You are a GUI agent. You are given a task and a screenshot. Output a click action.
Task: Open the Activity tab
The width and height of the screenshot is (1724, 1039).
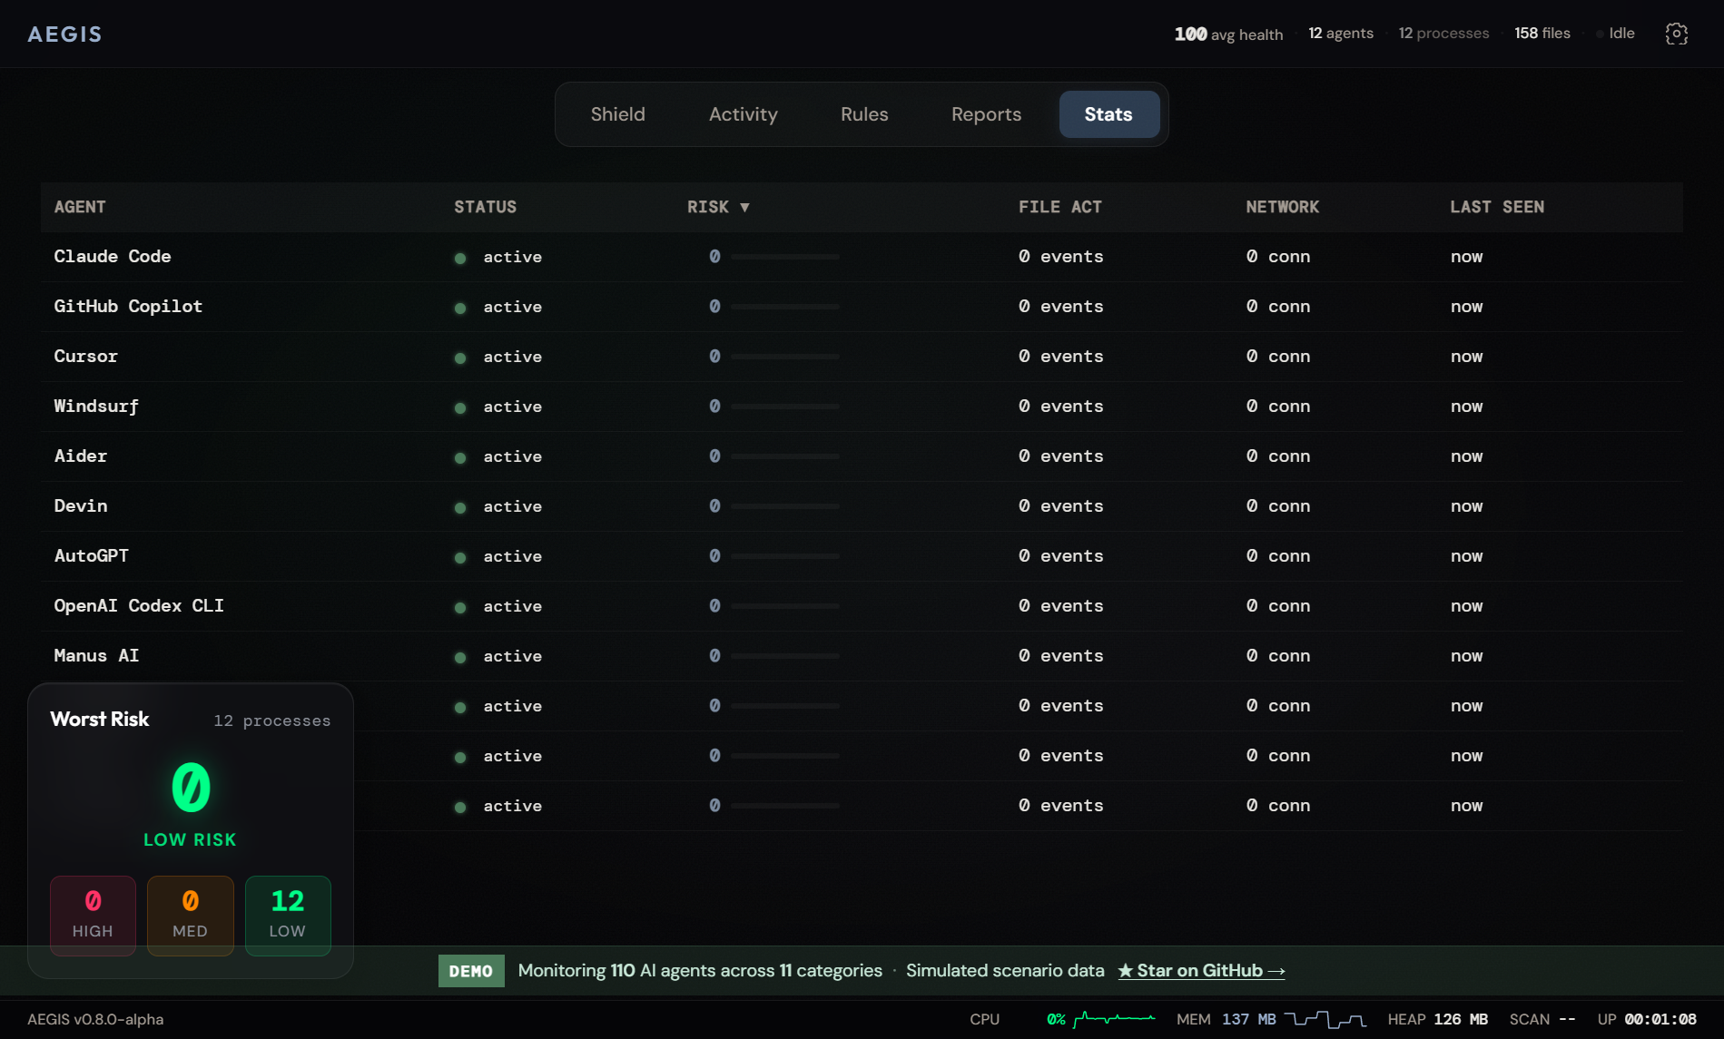point(743,114)
